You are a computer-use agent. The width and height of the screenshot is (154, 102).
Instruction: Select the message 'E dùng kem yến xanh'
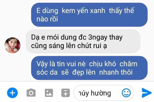point(89,15)
